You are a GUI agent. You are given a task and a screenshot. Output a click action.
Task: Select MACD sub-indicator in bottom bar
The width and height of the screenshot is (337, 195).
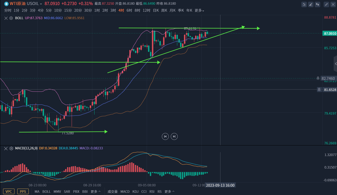tap(125, 192)
